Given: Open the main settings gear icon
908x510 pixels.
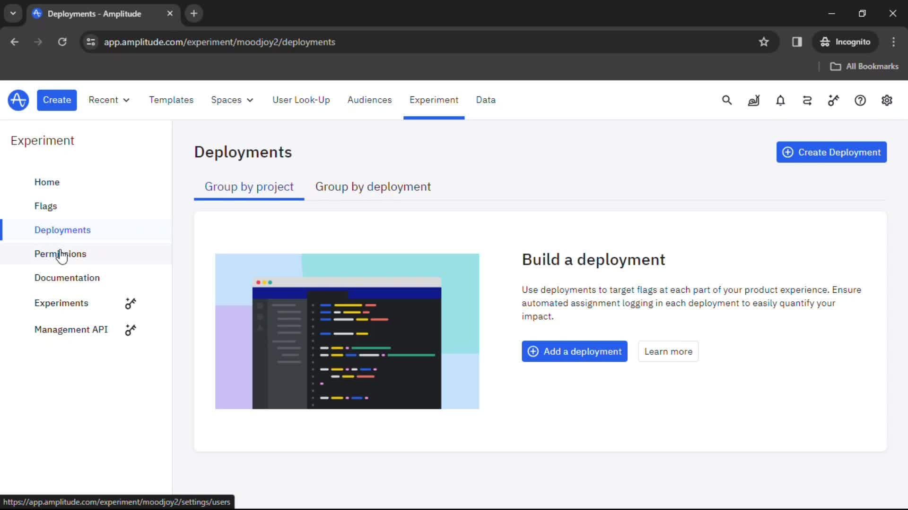Looking at the screenshot, I should tap(886, 100).
